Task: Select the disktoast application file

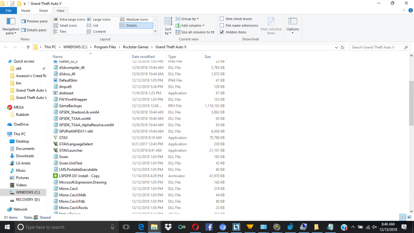Action: [66, 93]
